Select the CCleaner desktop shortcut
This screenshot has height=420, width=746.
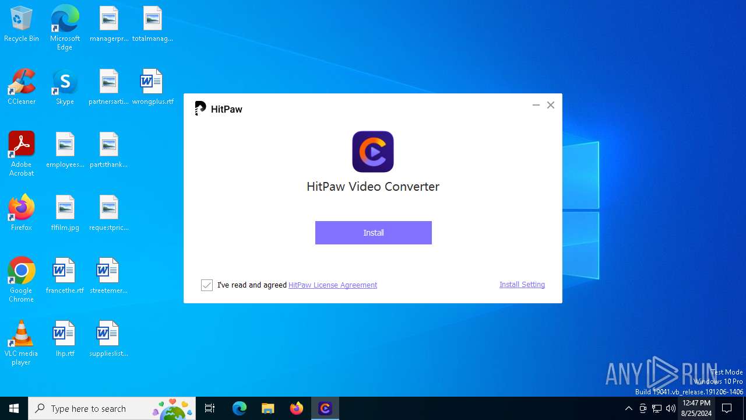(x=22, y=87)
